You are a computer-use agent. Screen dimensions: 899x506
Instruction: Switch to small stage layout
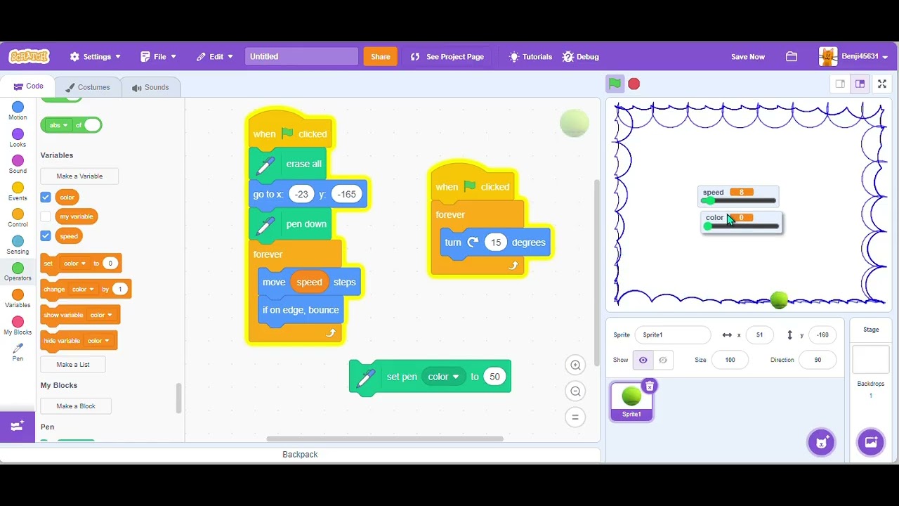(840, 84)
